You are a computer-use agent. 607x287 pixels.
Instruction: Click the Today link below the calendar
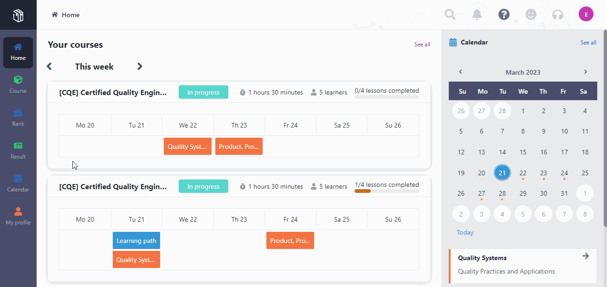click(465, 232)
